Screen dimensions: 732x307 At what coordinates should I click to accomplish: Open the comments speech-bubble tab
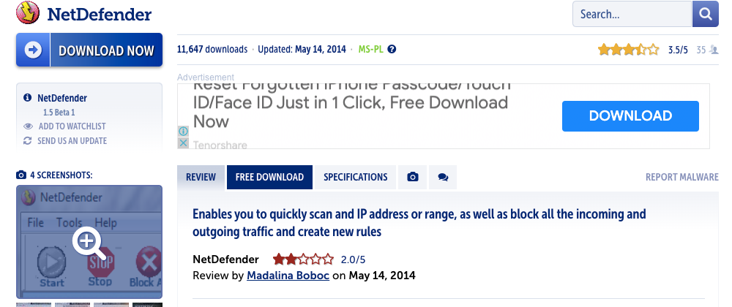point(443,177)
